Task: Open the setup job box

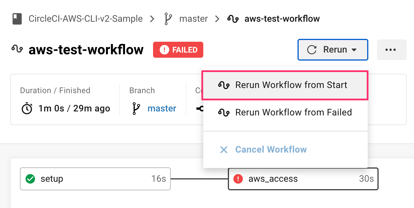Action: pyautogui.click(x=95, y=179)
